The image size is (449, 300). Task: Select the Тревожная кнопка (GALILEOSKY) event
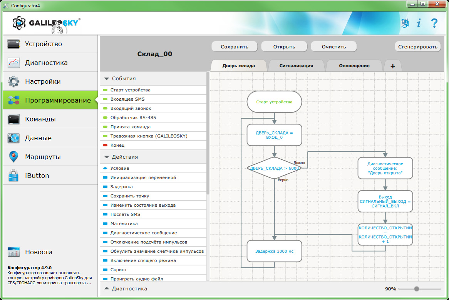tap(153, 136)
